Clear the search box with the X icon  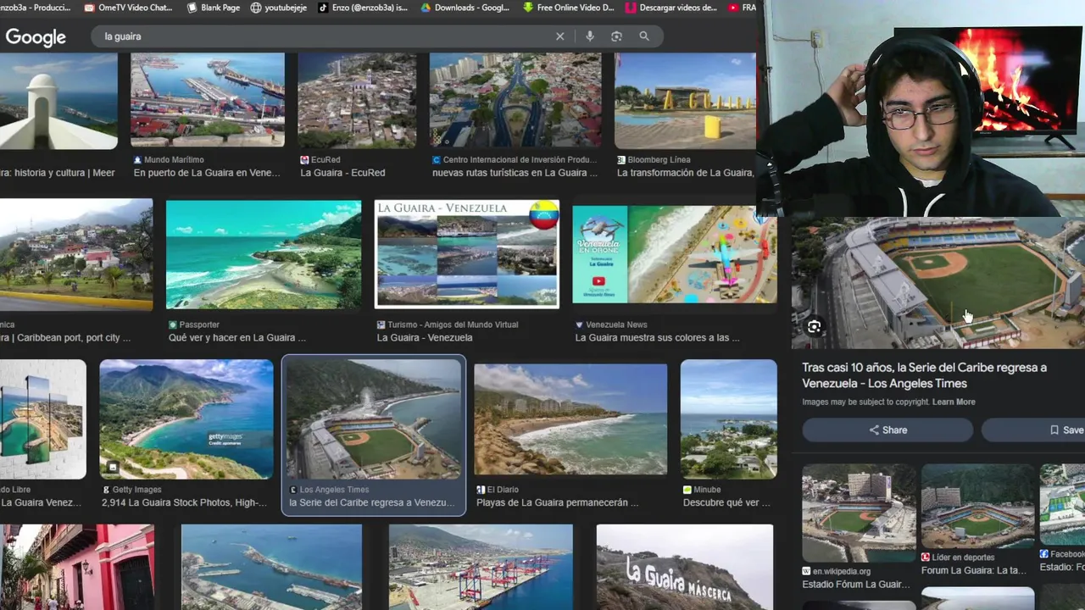[x=559, y=36]
